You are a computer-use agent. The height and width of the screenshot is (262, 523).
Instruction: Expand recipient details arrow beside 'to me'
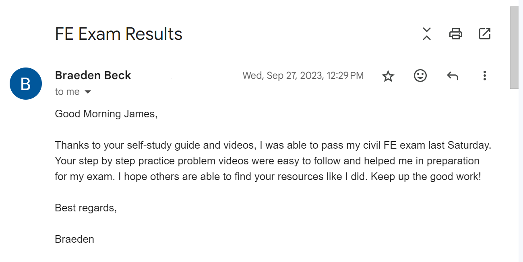88,92
